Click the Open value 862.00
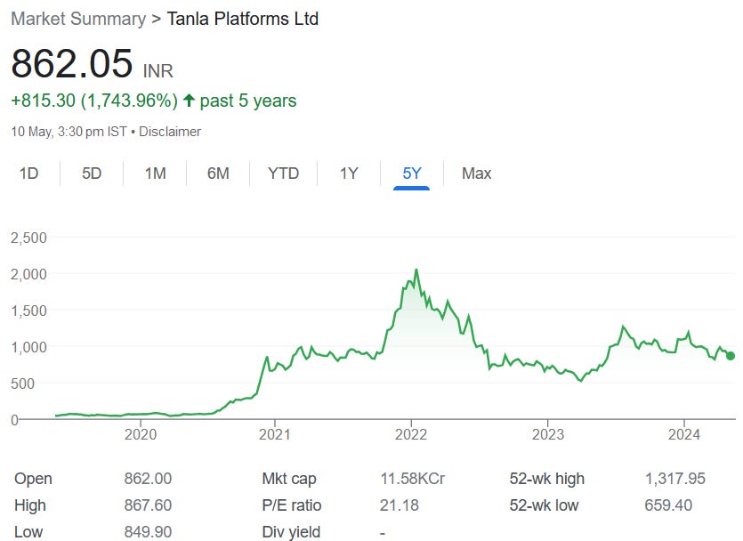 point(148,479)
